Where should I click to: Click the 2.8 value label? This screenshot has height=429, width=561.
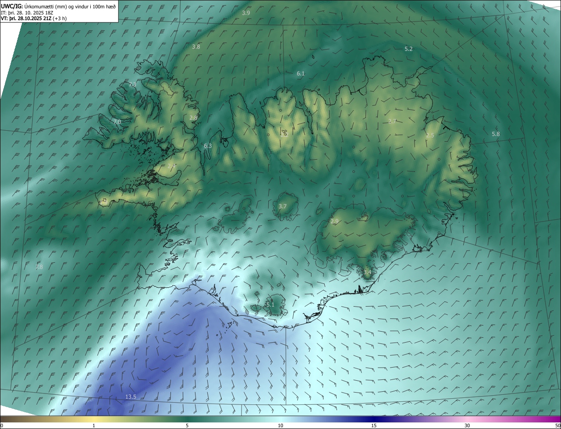click(193, 118)
